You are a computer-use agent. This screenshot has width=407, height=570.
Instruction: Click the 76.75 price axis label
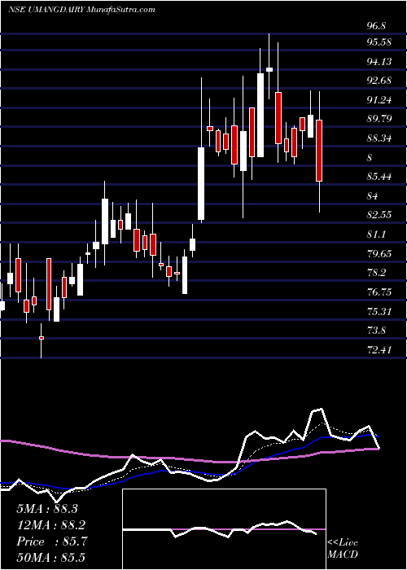(379, 292)
